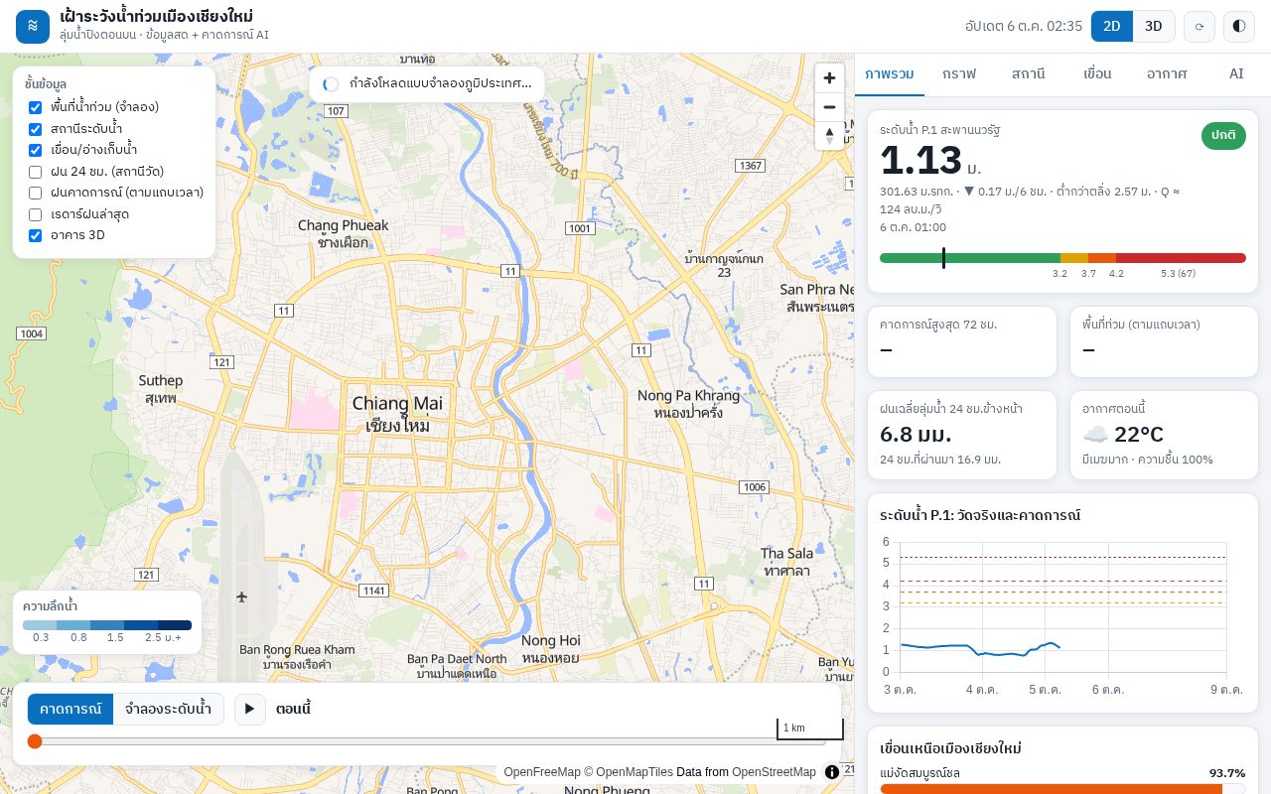The width and height of the screenshot is (1271, 794).
Task: Enable ฝน 24 ชม. (สถานีวัด) layer
Action: [x=36, y=172]
